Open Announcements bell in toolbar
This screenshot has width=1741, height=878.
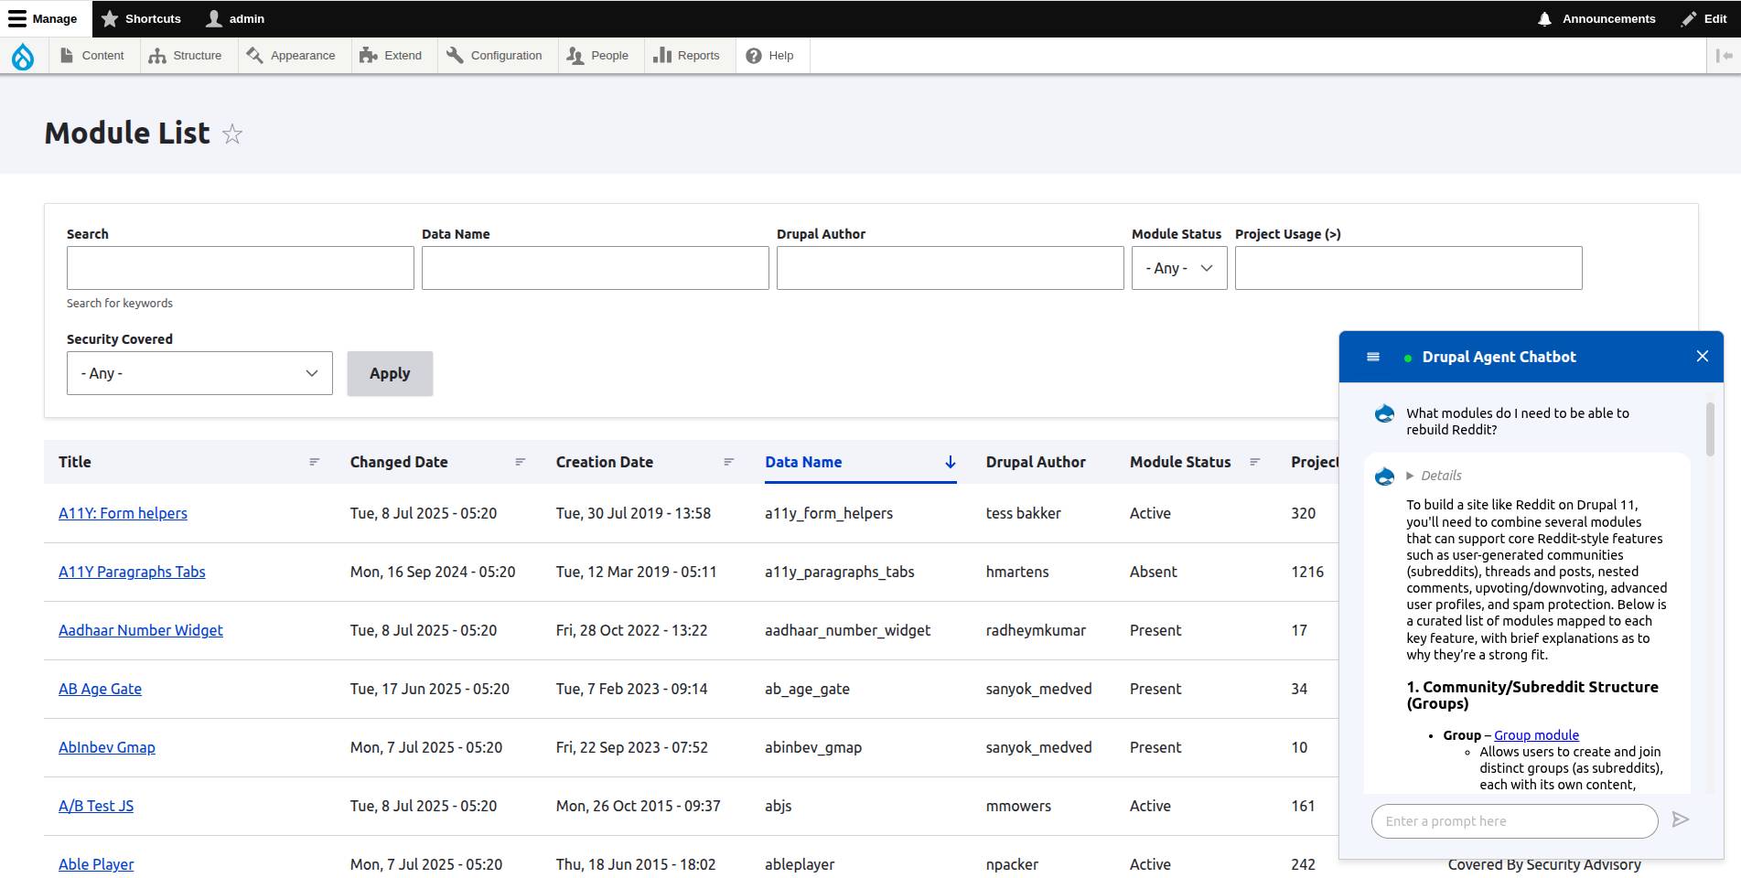[1596, 18]
